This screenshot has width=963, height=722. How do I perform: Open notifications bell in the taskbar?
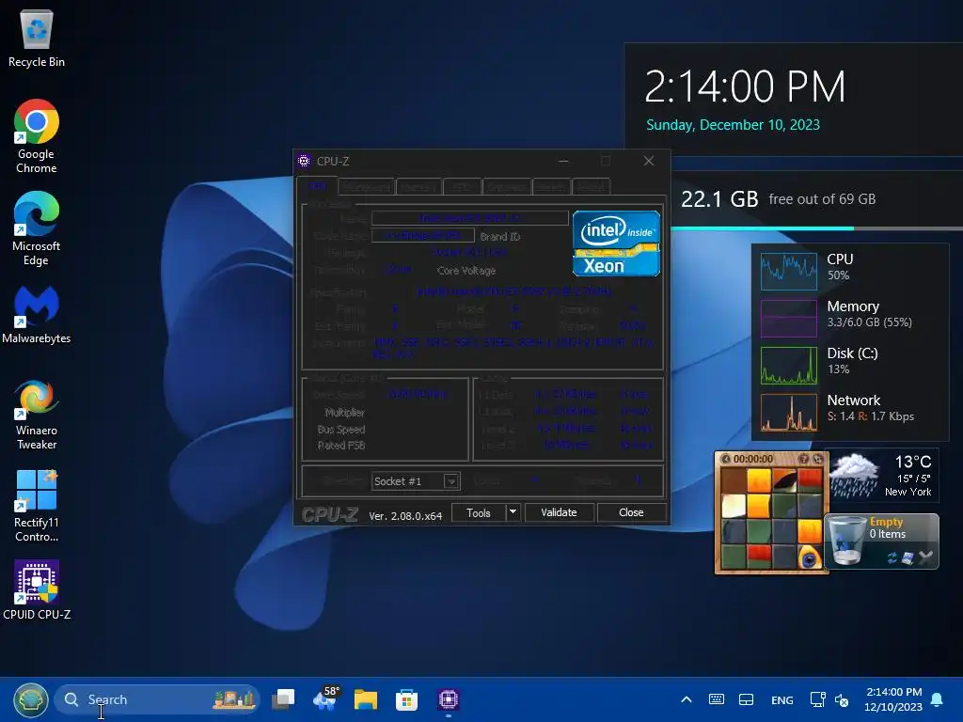point(937,699)
